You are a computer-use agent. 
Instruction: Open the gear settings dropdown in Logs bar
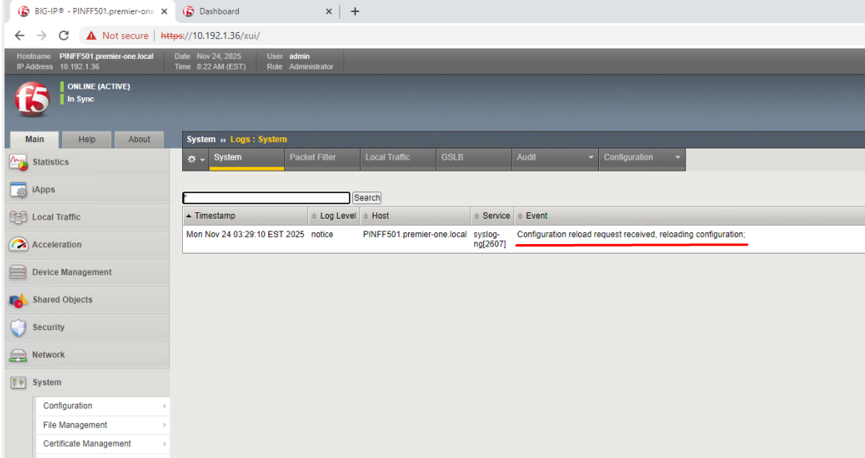(196, 158)
